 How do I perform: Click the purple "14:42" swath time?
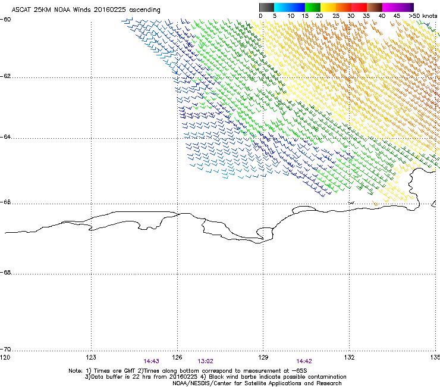[x=304, y=361]
